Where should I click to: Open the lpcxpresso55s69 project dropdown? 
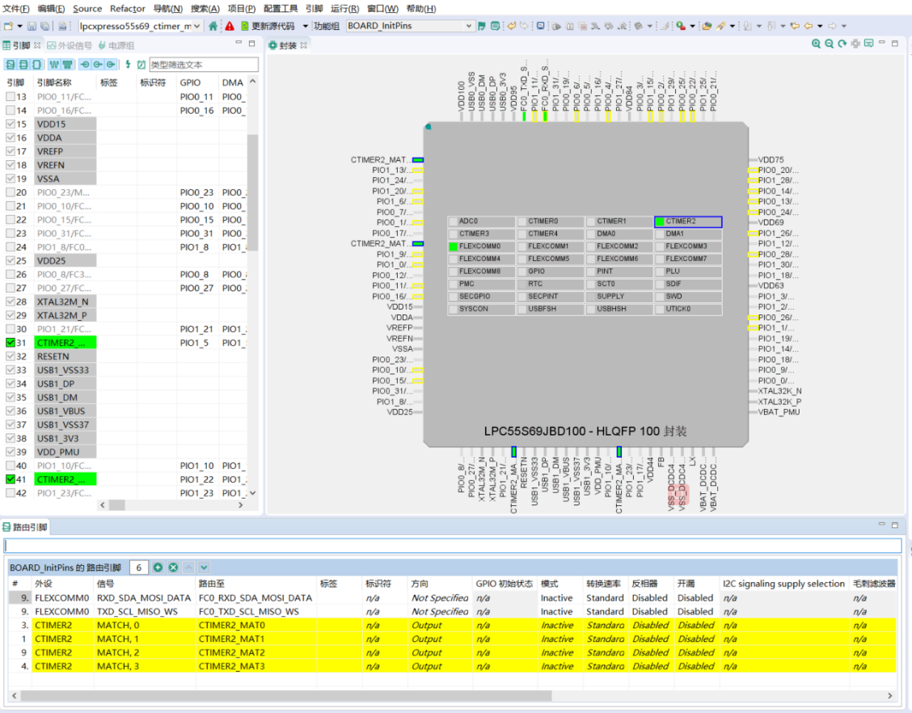pyautogui.click(x=197, y=26)
